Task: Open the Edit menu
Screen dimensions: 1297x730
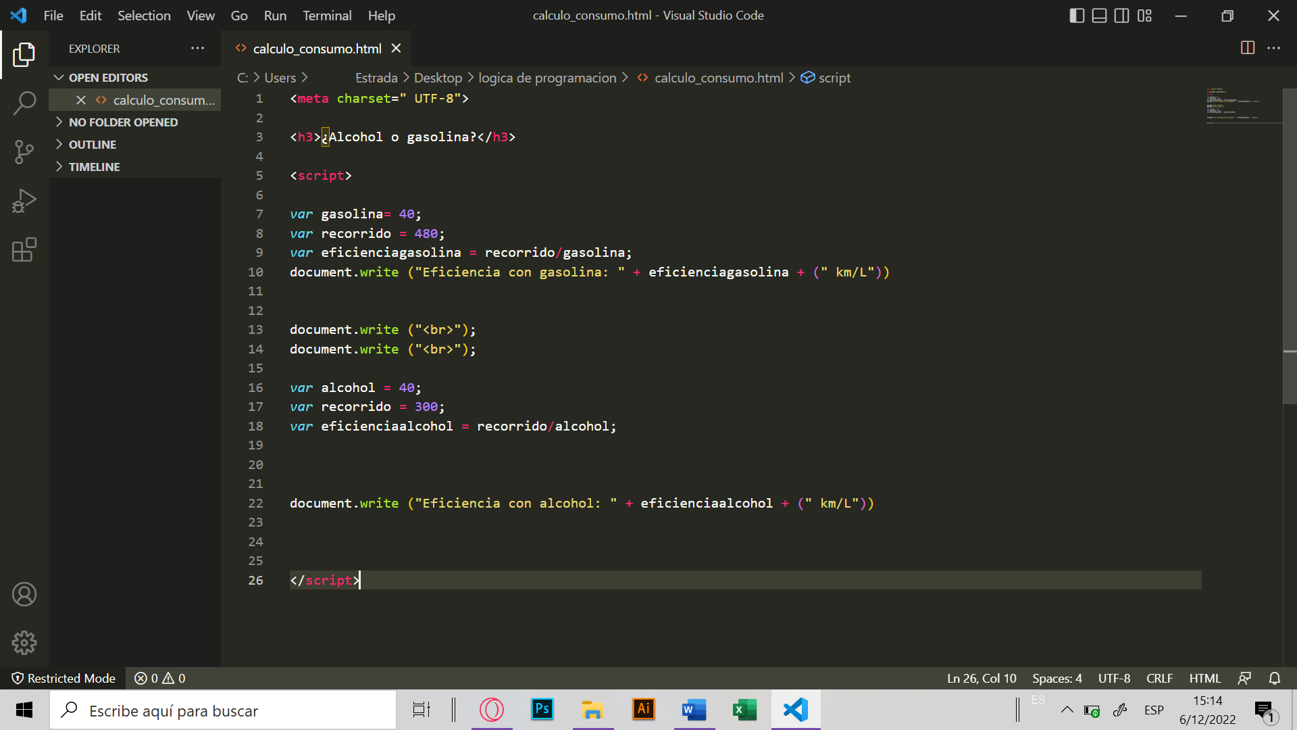Action: pyautogui.click(x=91, y=16)
